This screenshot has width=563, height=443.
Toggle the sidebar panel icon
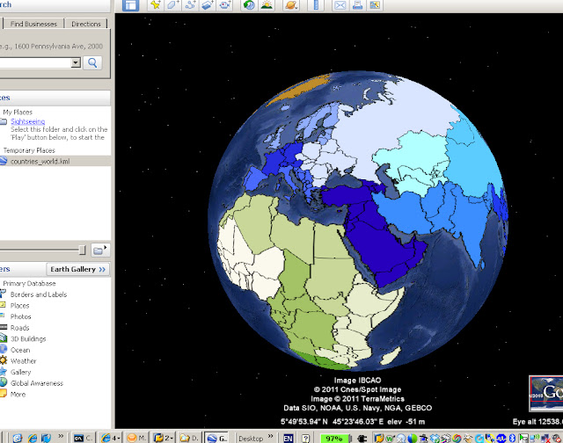(130, 5)
